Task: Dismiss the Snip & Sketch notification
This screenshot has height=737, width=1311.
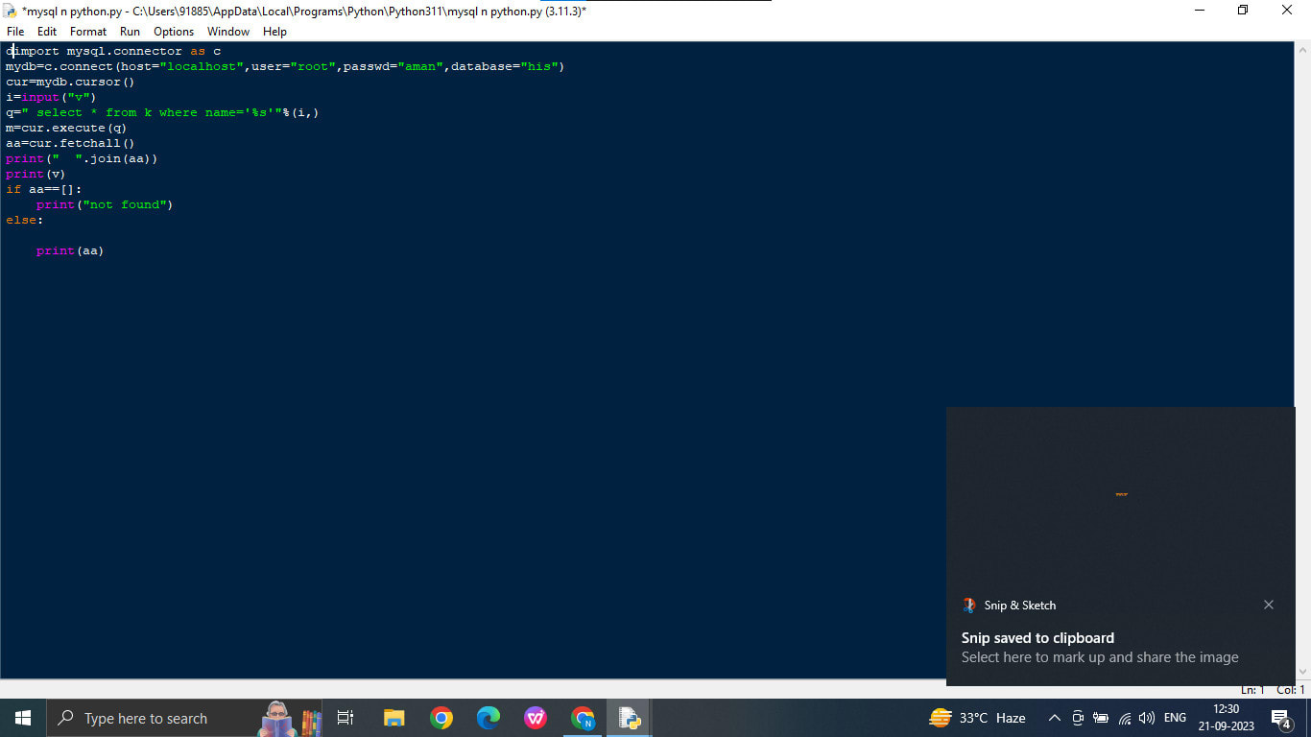Action: point(1269,605)
